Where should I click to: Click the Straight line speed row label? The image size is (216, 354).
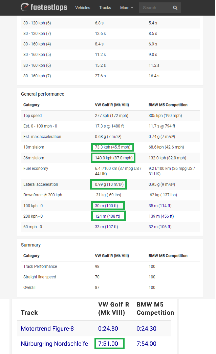(40, 277)
